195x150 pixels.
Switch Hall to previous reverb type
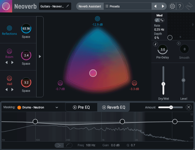(x=6, y=90)
